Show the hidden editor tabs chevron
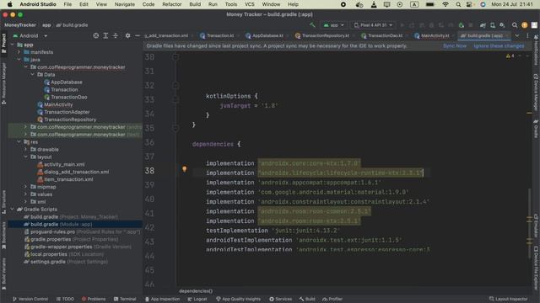The image size is (540, 303). coord(517,35)
